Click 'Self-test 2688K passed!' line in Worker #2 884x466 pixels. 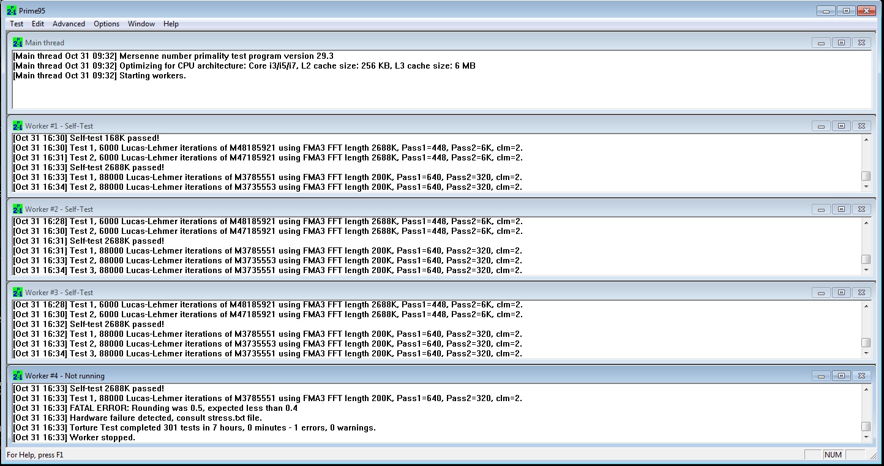(89, 241)
